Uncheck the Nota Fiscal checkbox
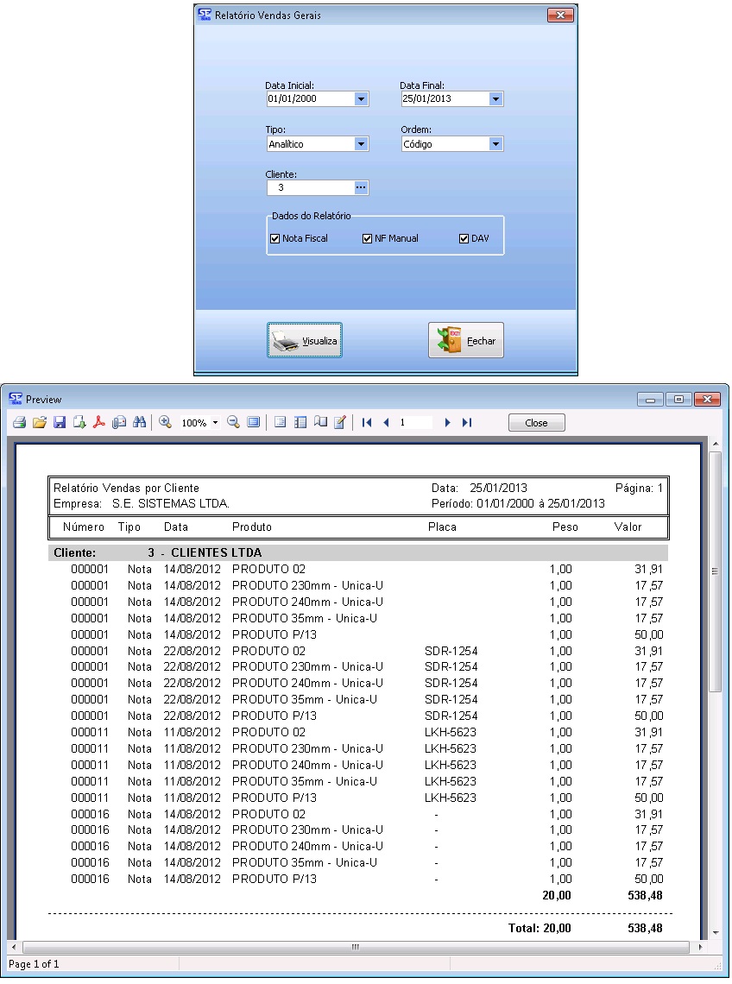Screen dimensions: 732x984 pyautogui.click(x=275, y=238)
